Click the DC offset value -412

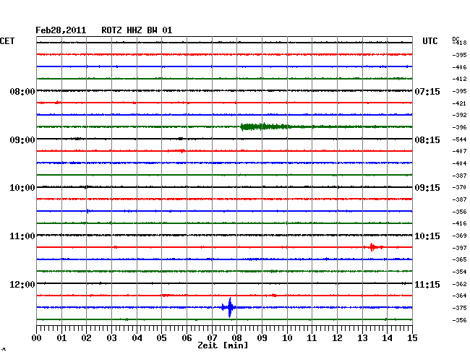click(459, 79)
